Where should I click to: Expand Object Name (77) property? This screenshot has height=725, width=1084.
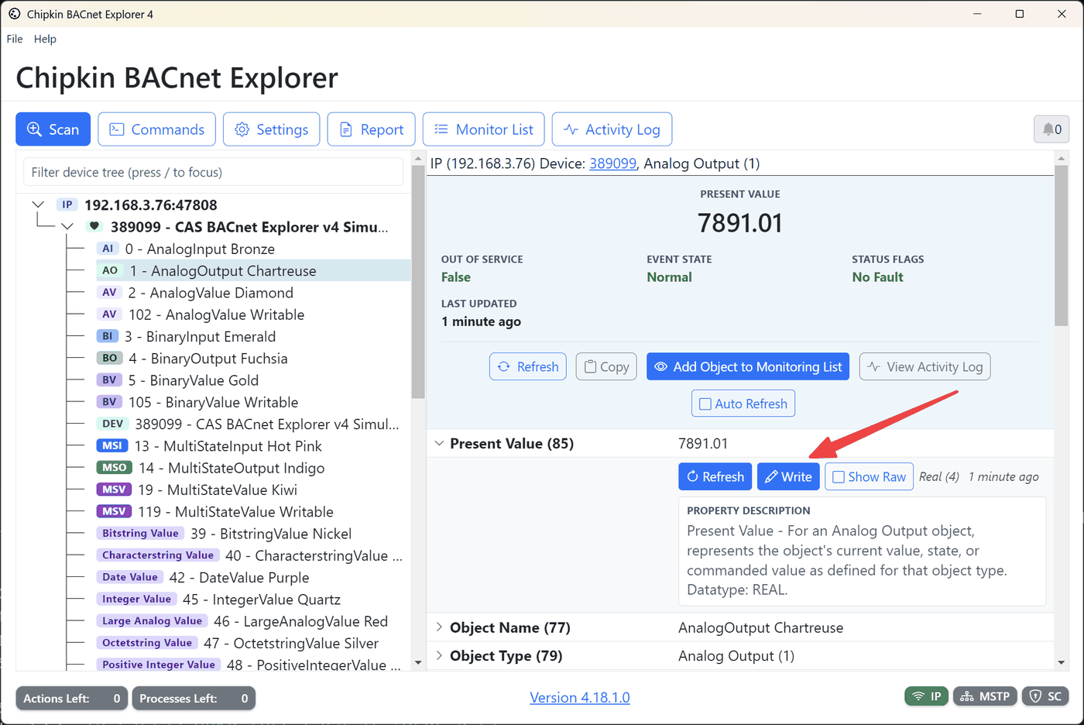[439, 627]
